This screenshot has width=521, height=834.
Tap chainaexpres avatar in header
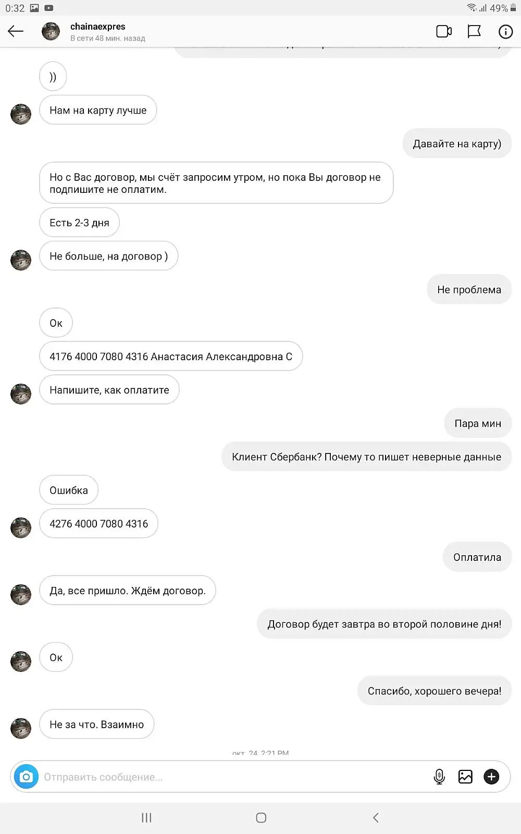click(51, 31)
